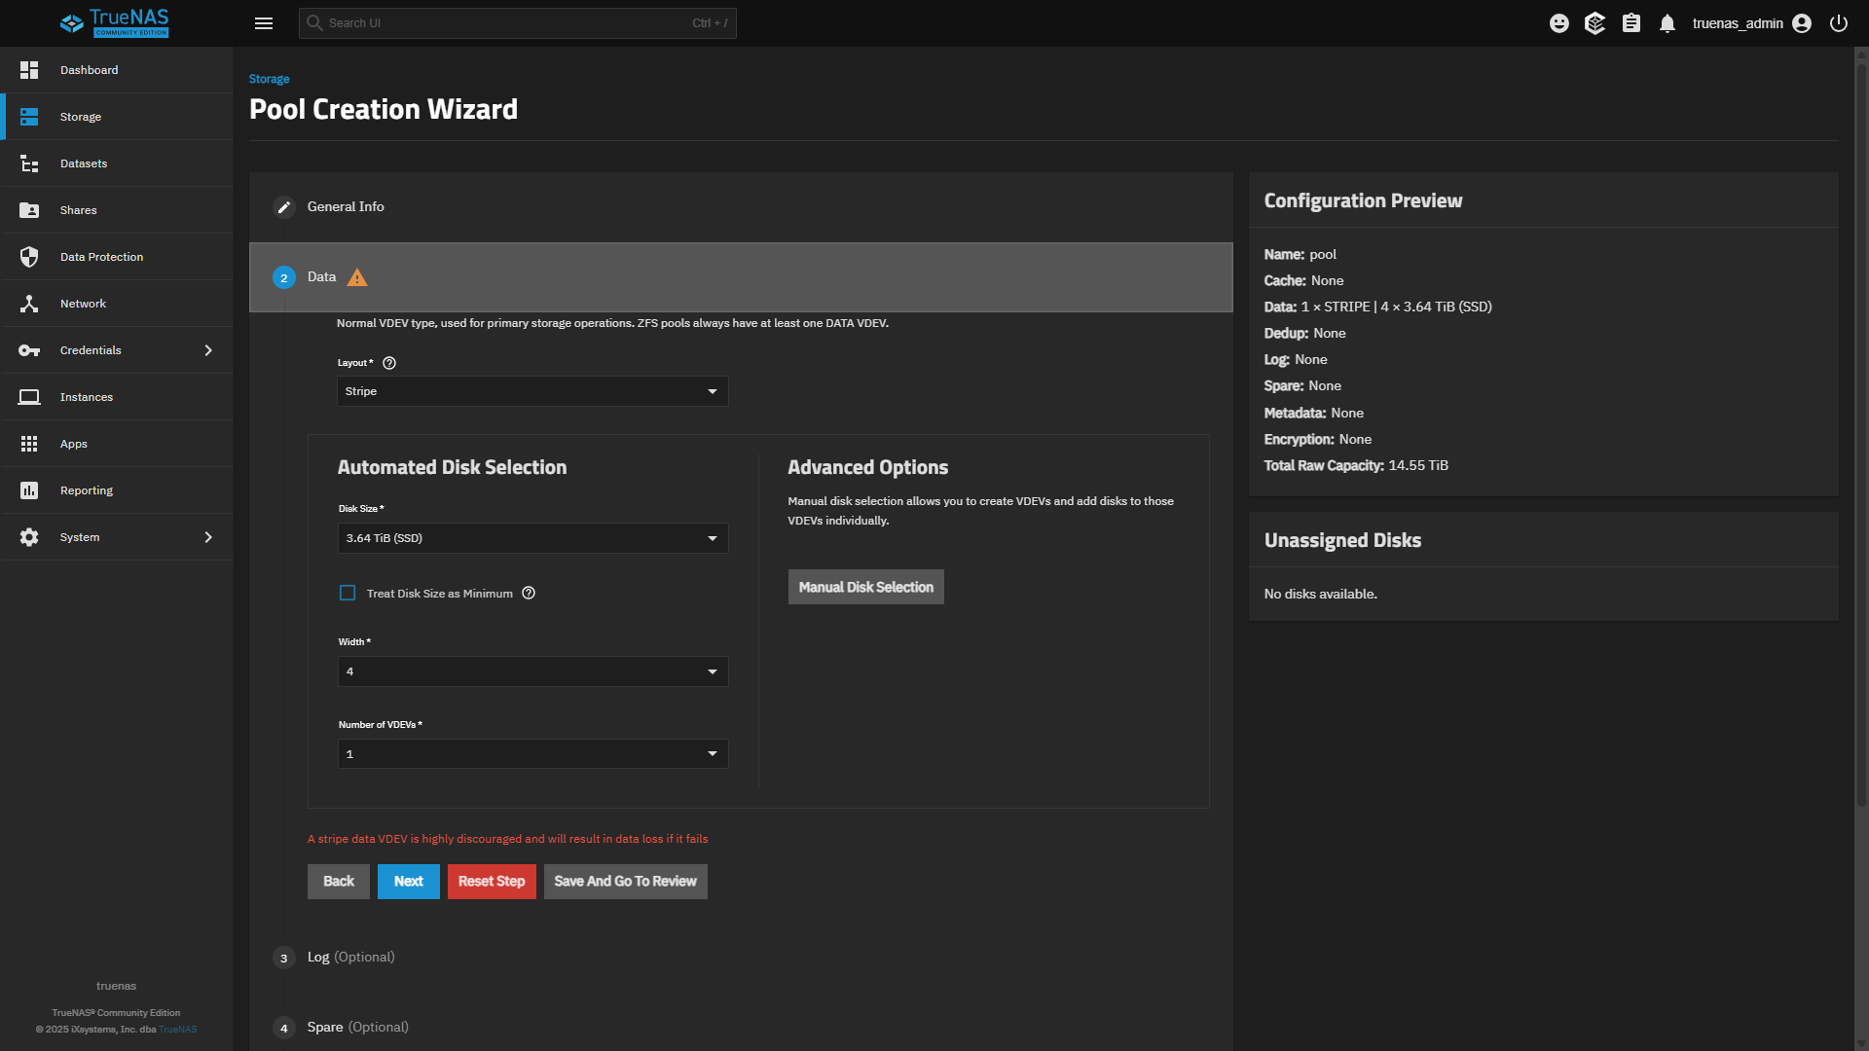This screenshot has height=1051, width=1869.
Task: Open the Layout Stripe dropdown
Action: (532, 391)
